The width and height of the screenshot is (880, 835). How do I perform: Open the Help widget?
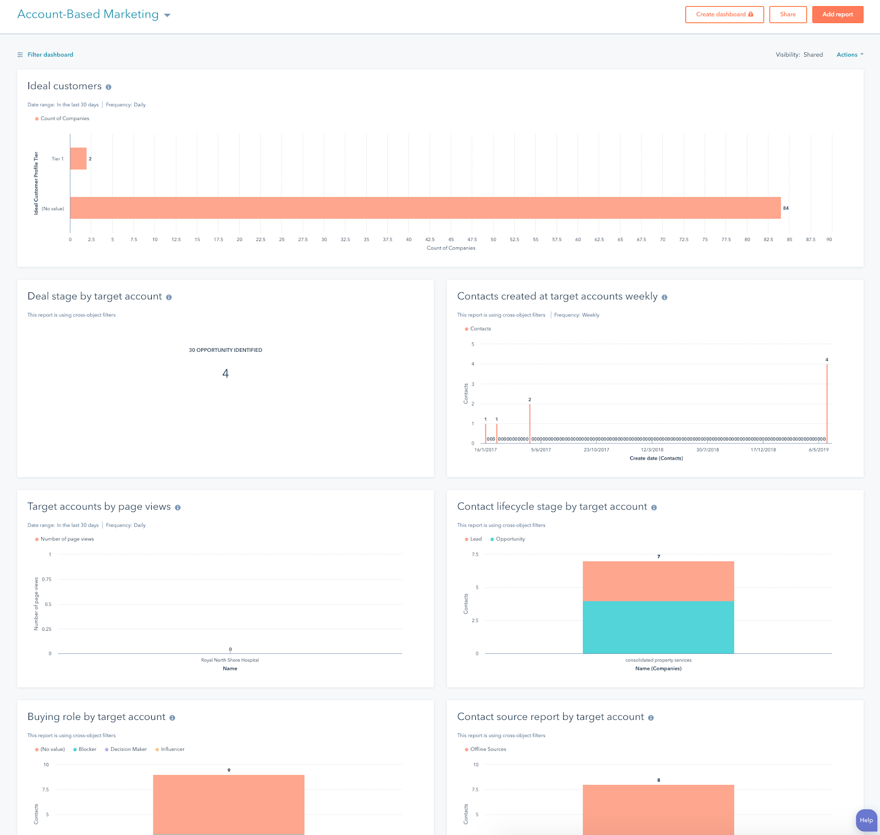(866, 821)
